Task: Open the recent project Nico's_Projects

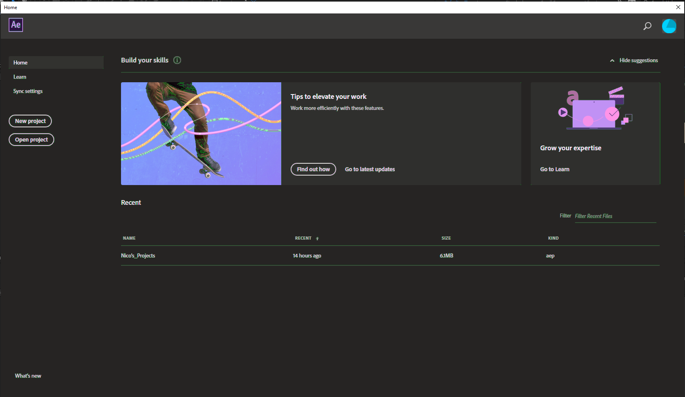Action: 138,255
